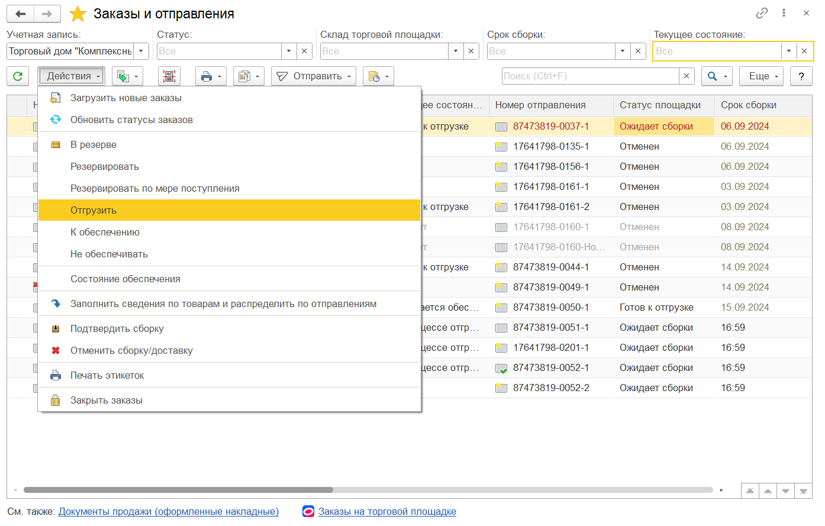Click the copy link icon
The width and height of the screenshot is (825, 526).
[x=762, y=13]
